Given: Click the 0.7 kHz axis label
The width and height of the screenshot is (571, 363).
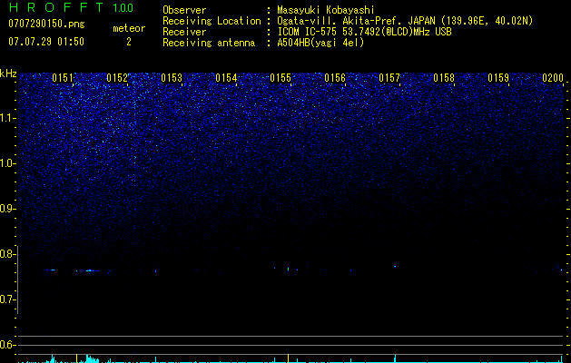Looking at the screenshot, I should 8,299.
